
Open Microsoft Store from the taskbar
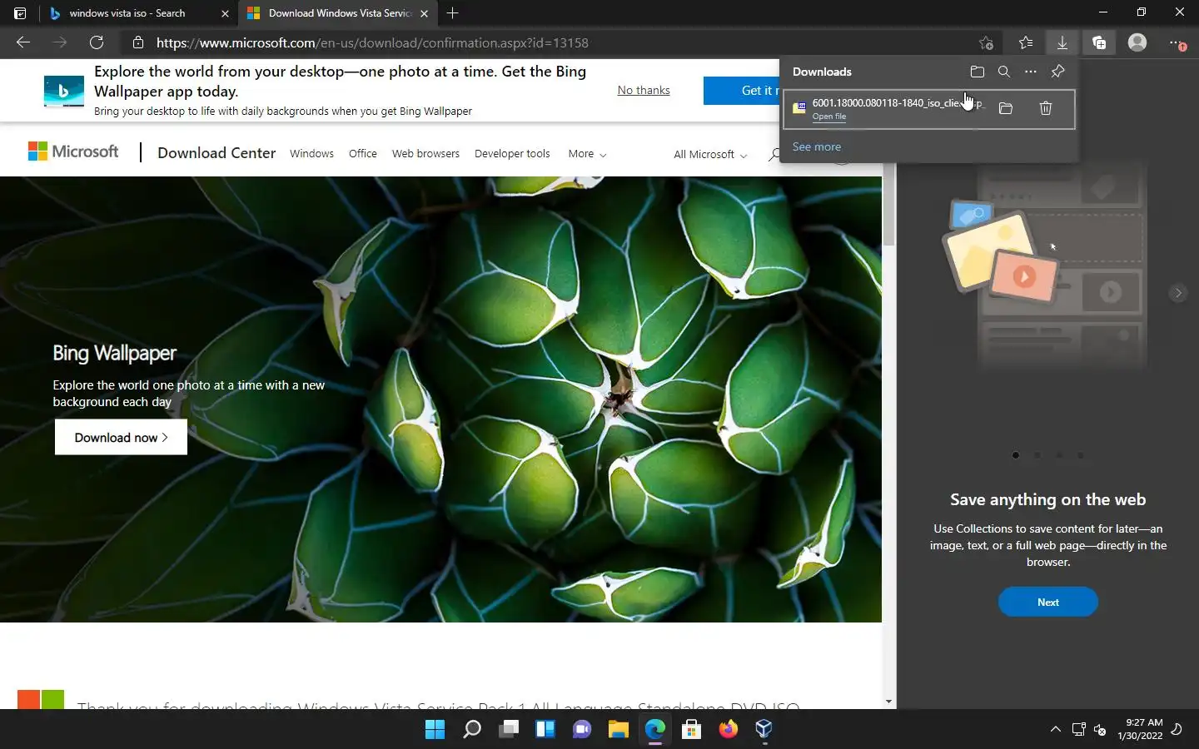coord(691,730)
